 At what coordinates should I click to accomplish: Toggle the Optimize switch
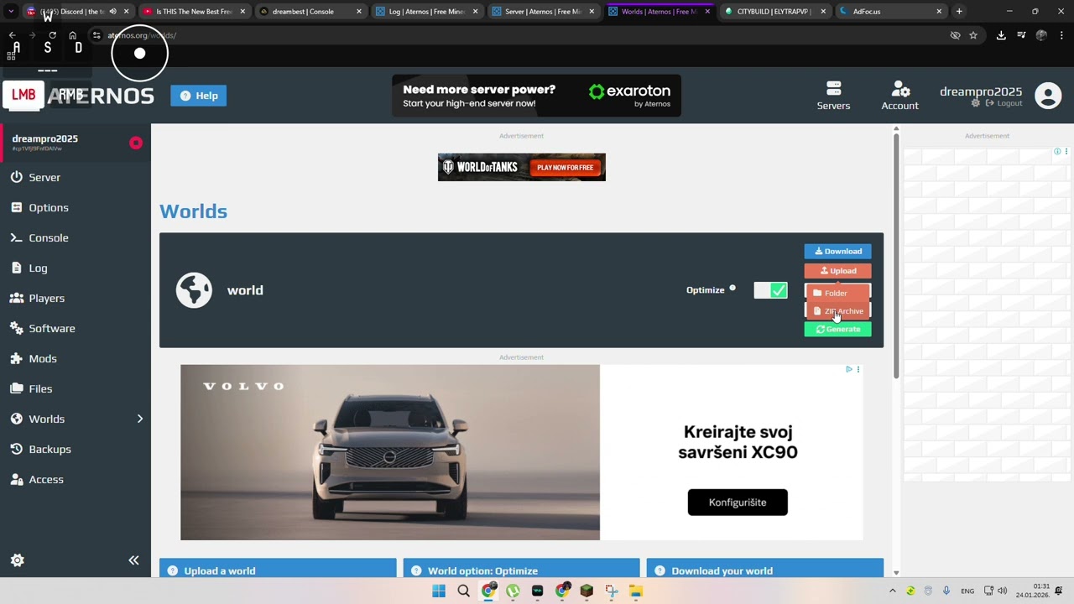[770, 290]
